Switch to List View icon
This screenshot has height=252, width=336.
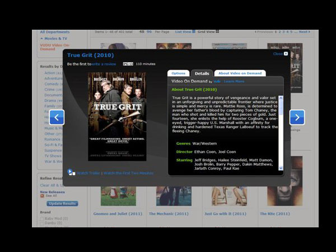[x=194, y=32]
